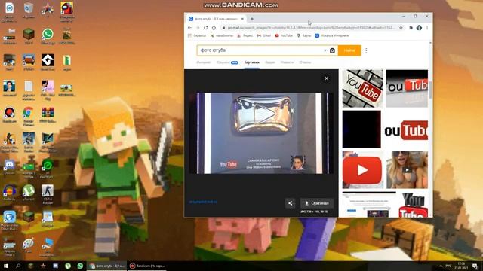
Task: Switch to the Новости search tab
Action: point(287,62)
